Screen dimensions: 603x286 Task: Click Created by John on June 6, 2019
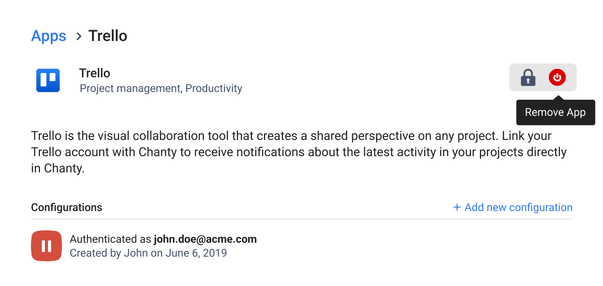148,253
